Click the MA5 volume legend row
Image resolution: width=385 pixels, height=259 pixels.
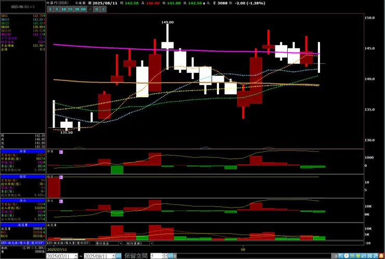(x=23, y=232)
